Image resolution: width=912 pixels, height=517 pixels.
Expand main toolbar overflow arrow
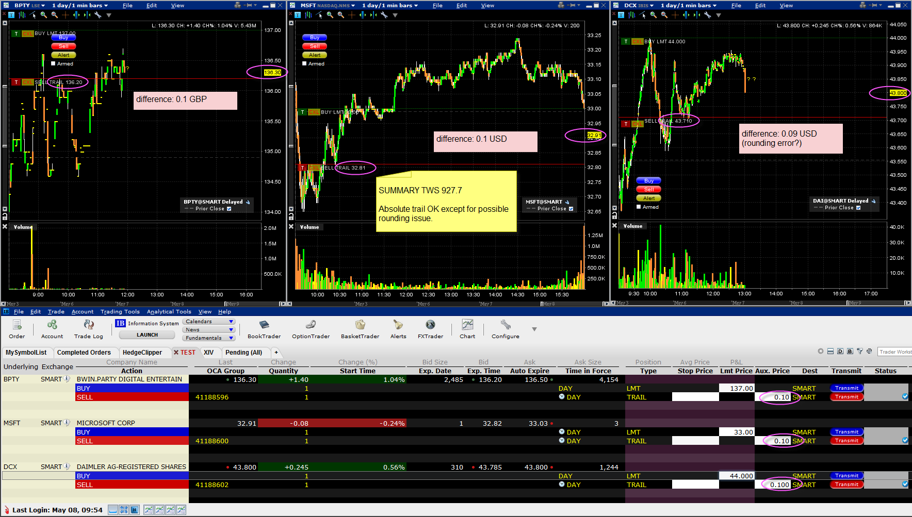(x=534, y=329)
